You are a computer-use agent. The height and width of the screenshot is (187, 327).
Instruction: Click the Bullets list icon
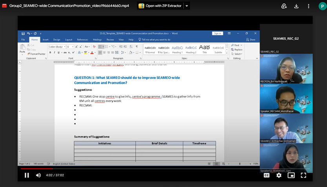[x=100, y=47]
